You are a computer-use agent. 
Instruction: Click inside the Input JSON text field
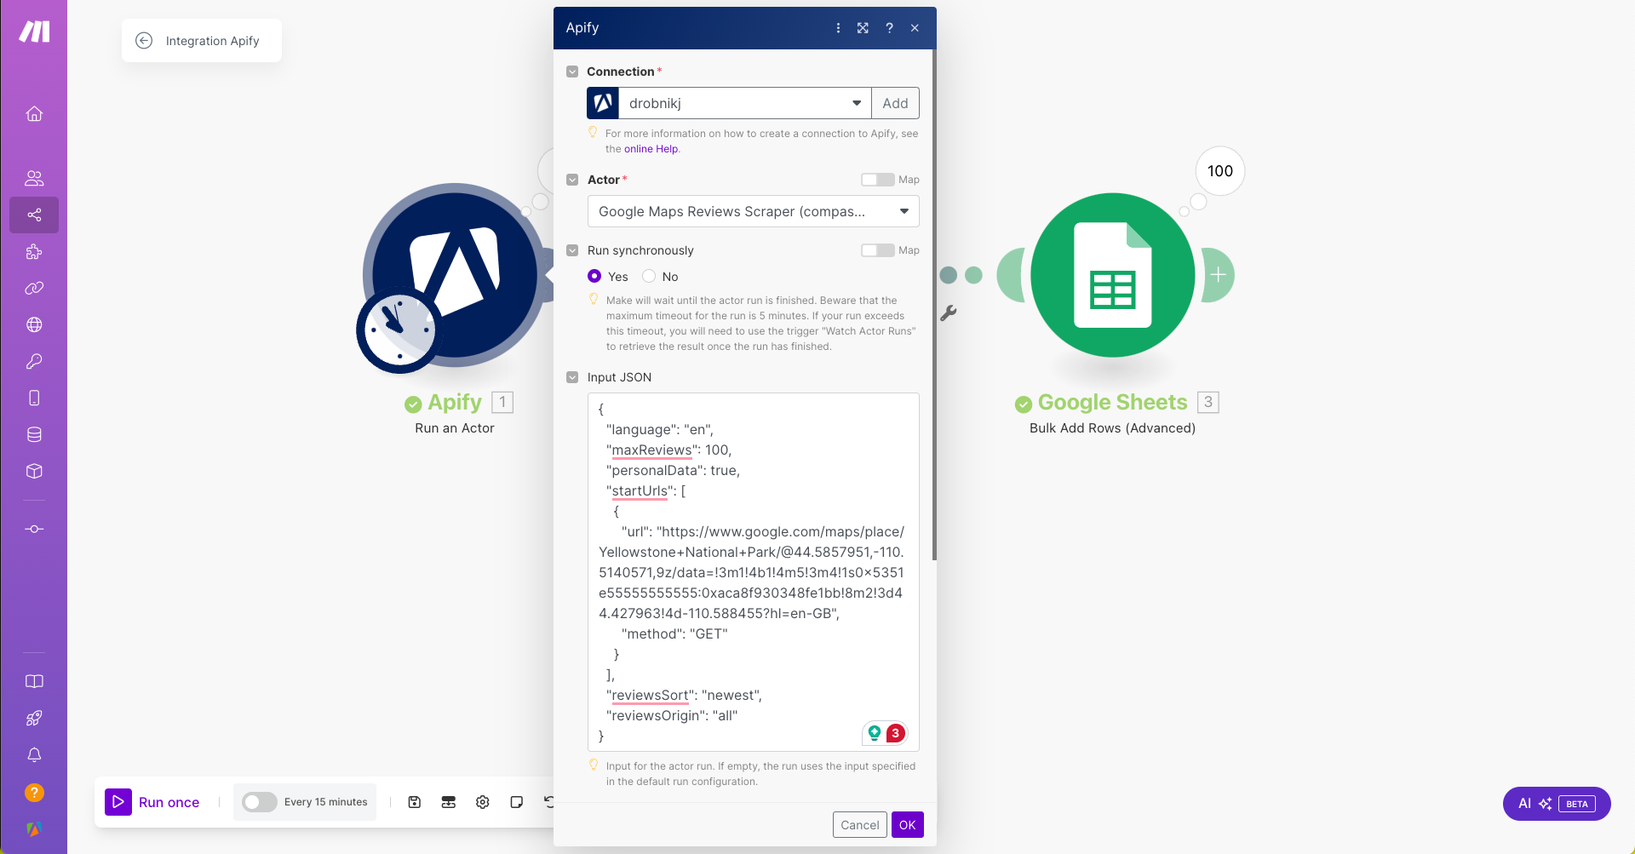coord(753,570)
